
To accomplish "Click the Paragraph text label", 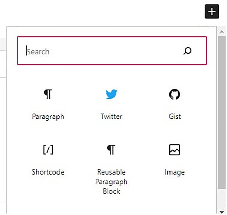I will point(48,117).
